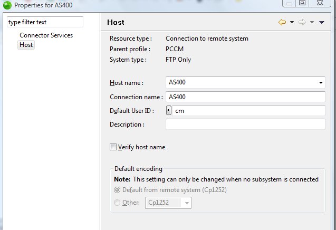Click the green Properties window icon
Screen dimensions: 336x230
[x=7, y=5]
